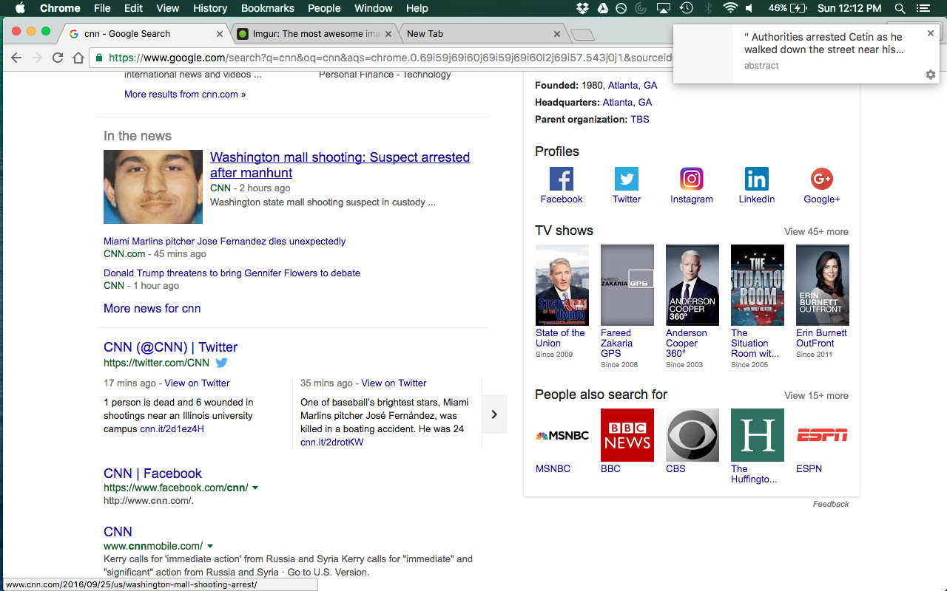
Task: Open The Situation Room poster
Action: tap(758, 285)
